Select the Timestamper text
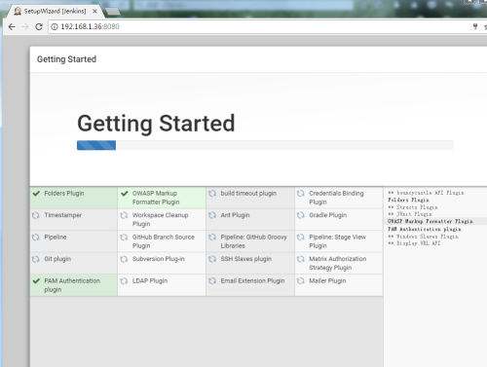The image size is (487, 367). point(63,215)
